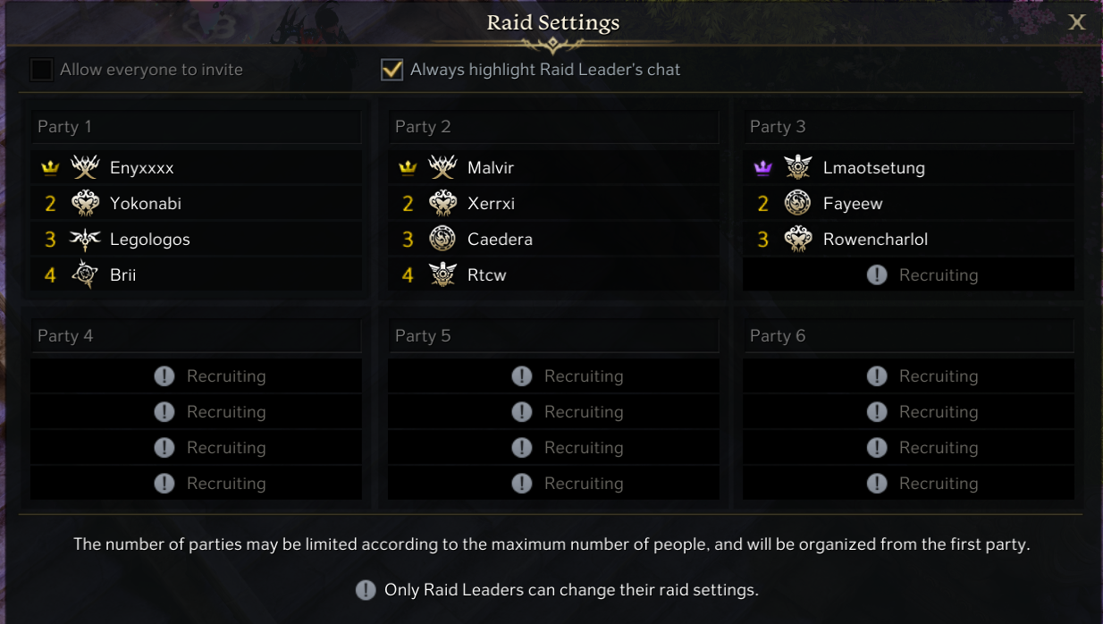Click Yokonabi's class emblem icon
The height and width of the screenshot is (624, 1103).
(85, 204)
